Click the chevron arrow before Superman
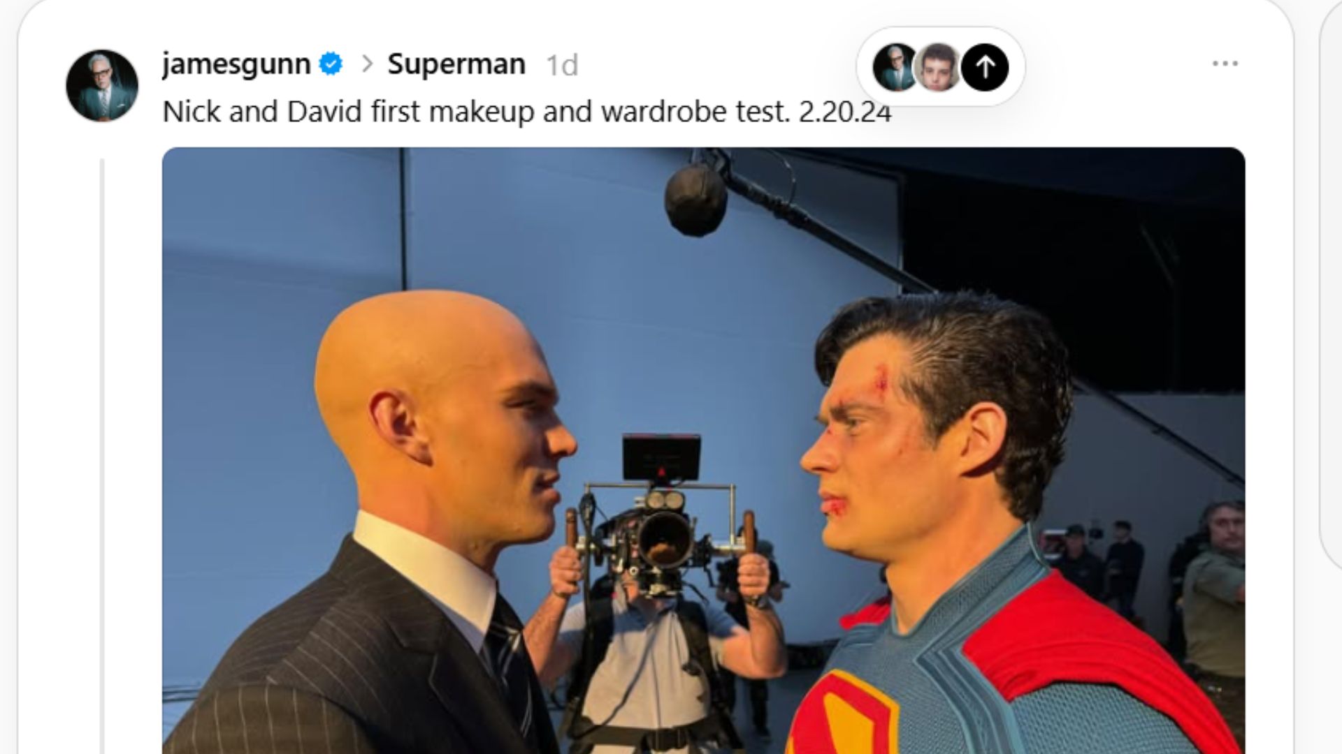 (367, 64)
